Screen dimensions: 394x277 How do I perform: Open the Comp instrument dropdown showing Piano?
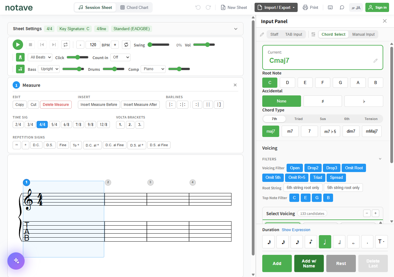(x=153, y=69)
